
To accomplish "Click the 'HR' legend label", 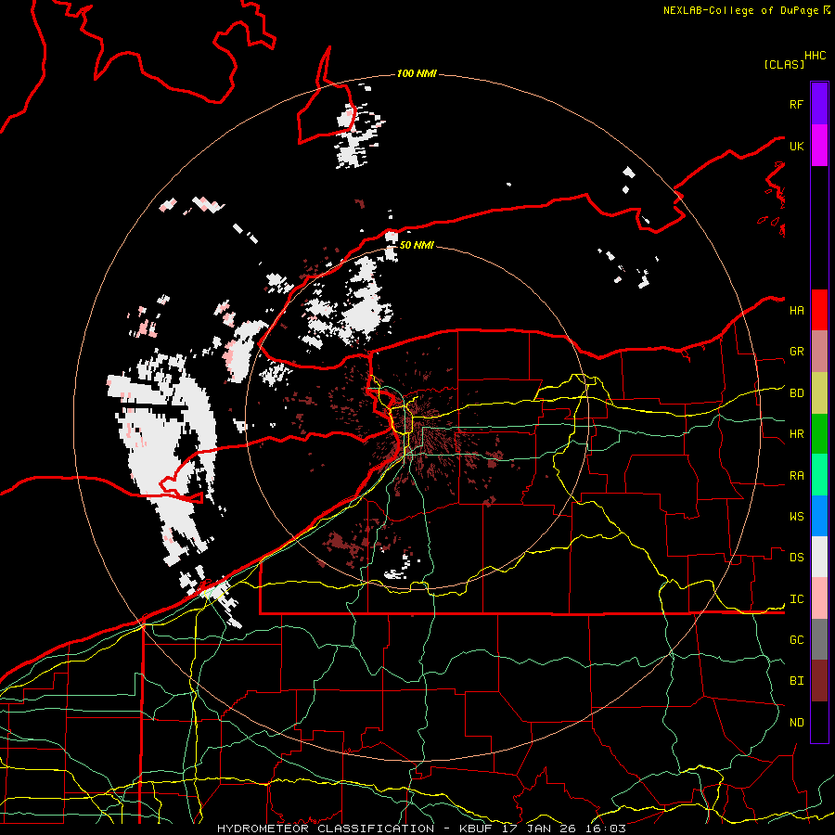I will click(796, 434).
